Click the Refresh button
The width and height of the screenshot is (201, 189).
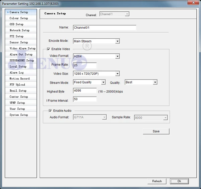157,181
